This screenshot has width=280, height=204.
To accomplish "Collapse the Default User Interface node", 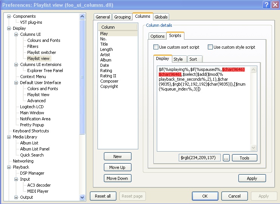I will 16,83.
